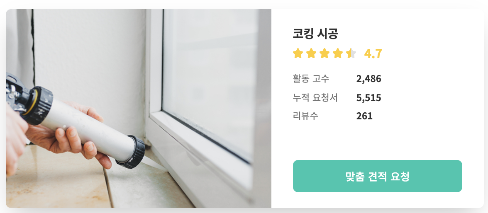Image resolution: width=488 pixels, height=213 pixels.
Task: Open the caulking service photo
Action: point(139,109)
